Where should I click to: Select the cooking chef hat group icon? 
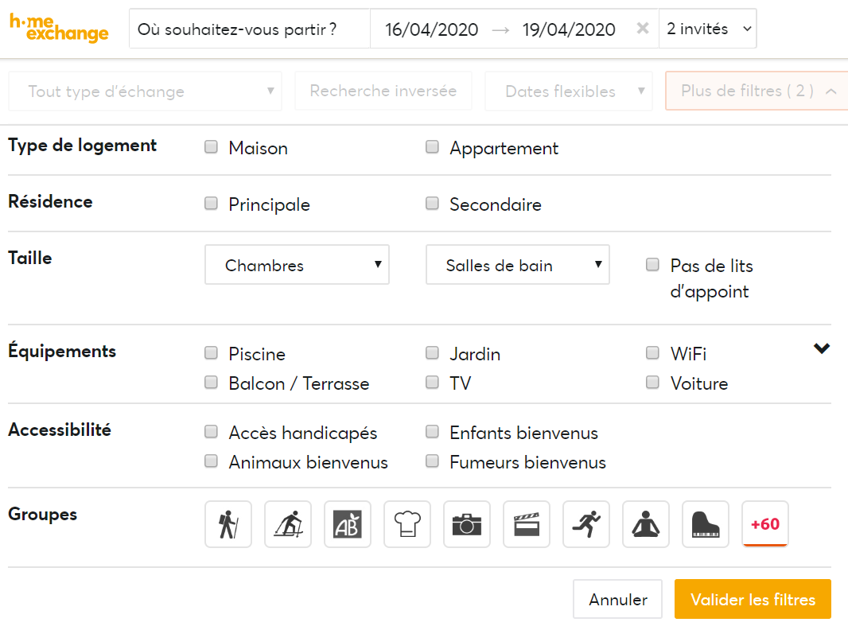click(x=407, y=524)
